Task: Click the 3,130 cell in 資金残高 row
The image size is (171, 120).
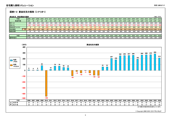Action: click(159, 29)
